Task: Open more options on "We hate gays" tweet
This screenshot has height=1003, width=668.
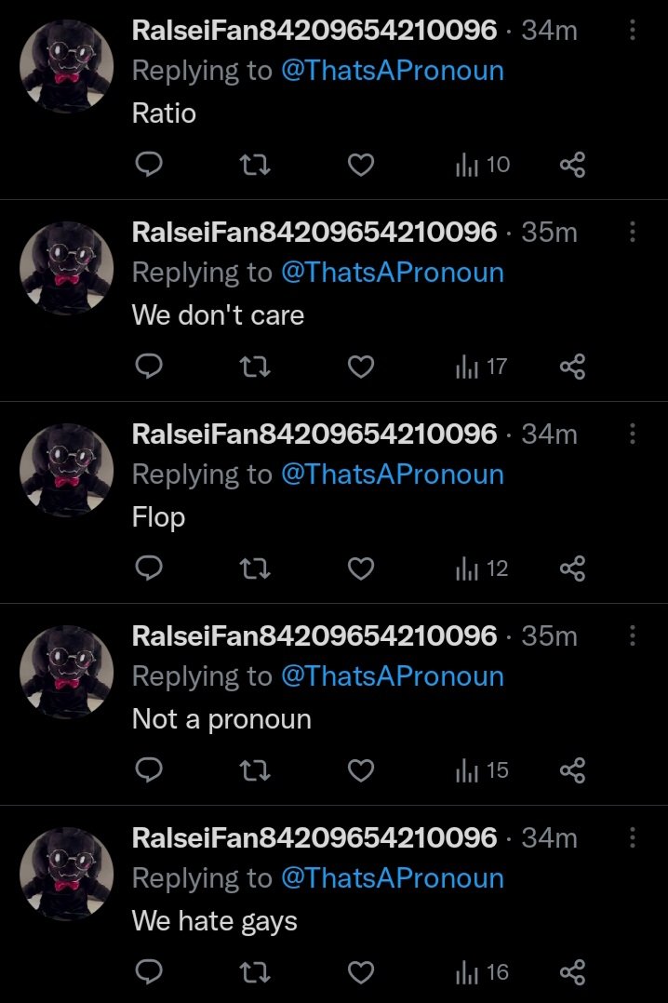Action: pyautogui.click(x=632, y=837)
